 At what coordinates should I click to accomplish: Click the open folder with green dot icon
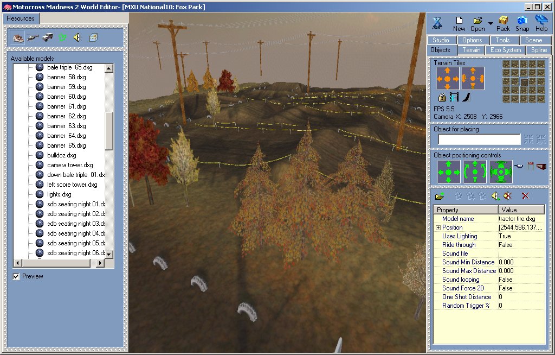pos(440,196)
